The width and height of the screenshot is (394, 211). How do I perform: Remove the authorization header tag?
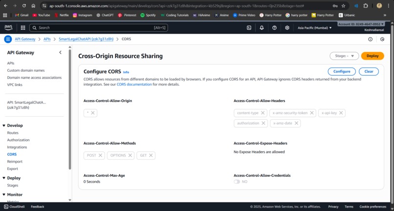[263, 123]
